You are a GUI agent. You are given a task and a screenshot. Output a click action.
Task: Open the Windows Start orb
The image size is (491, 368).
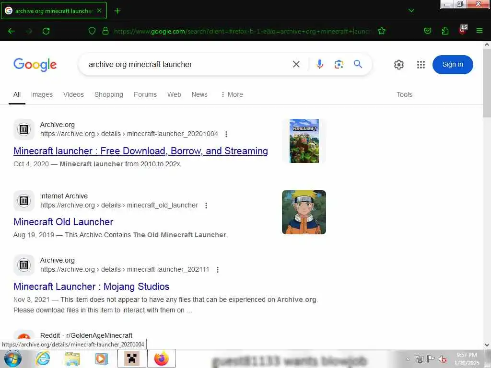[13, 358]
